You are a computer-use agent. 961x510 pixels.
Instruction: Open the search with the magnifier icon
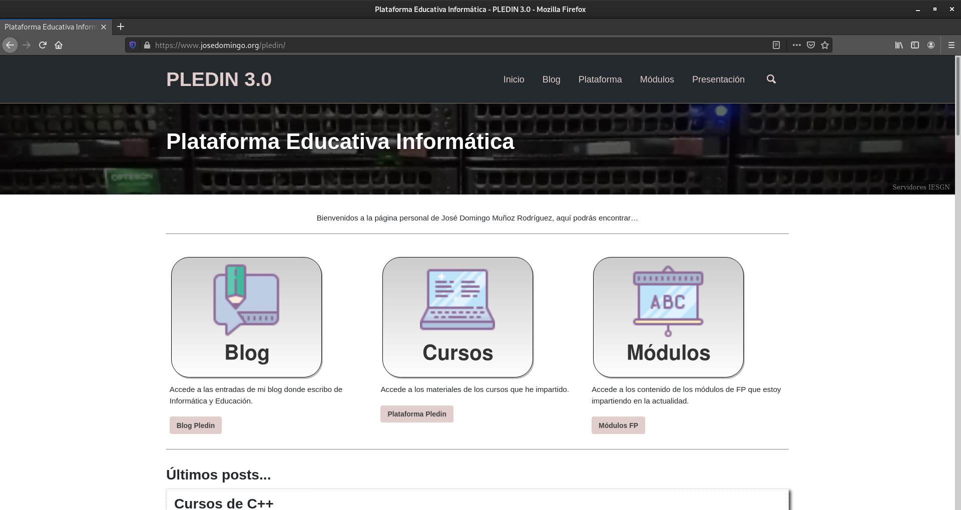[771, 79]
